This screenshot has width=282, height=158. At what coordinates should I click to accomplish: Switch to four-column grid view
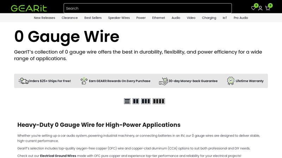159,101
